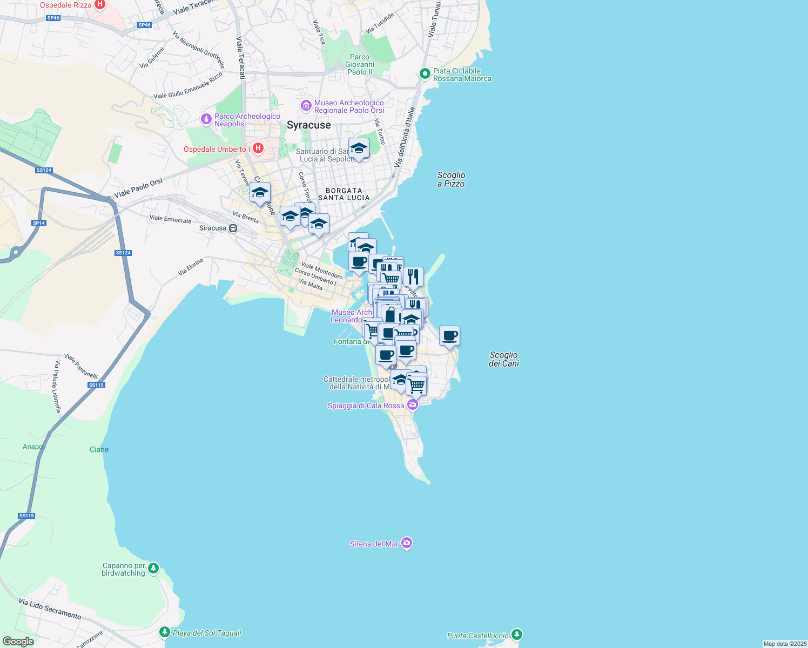808x648 pixels.
Task: Select the camera icon at Spiaggia di Cala Rossa
Action: [413, 405]
